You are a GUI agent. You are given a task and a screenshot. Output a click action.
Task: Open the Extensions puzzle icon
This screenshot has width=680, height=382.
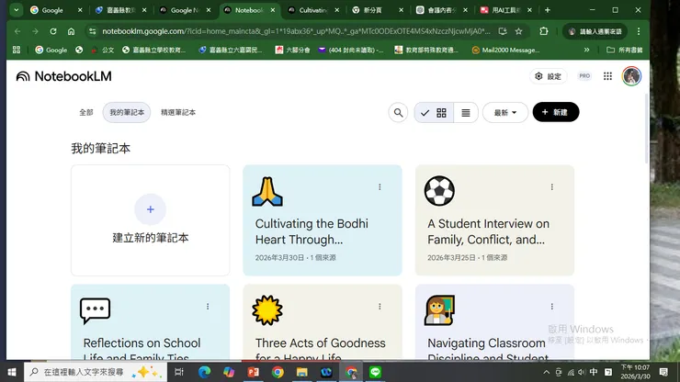coord(543,31)
